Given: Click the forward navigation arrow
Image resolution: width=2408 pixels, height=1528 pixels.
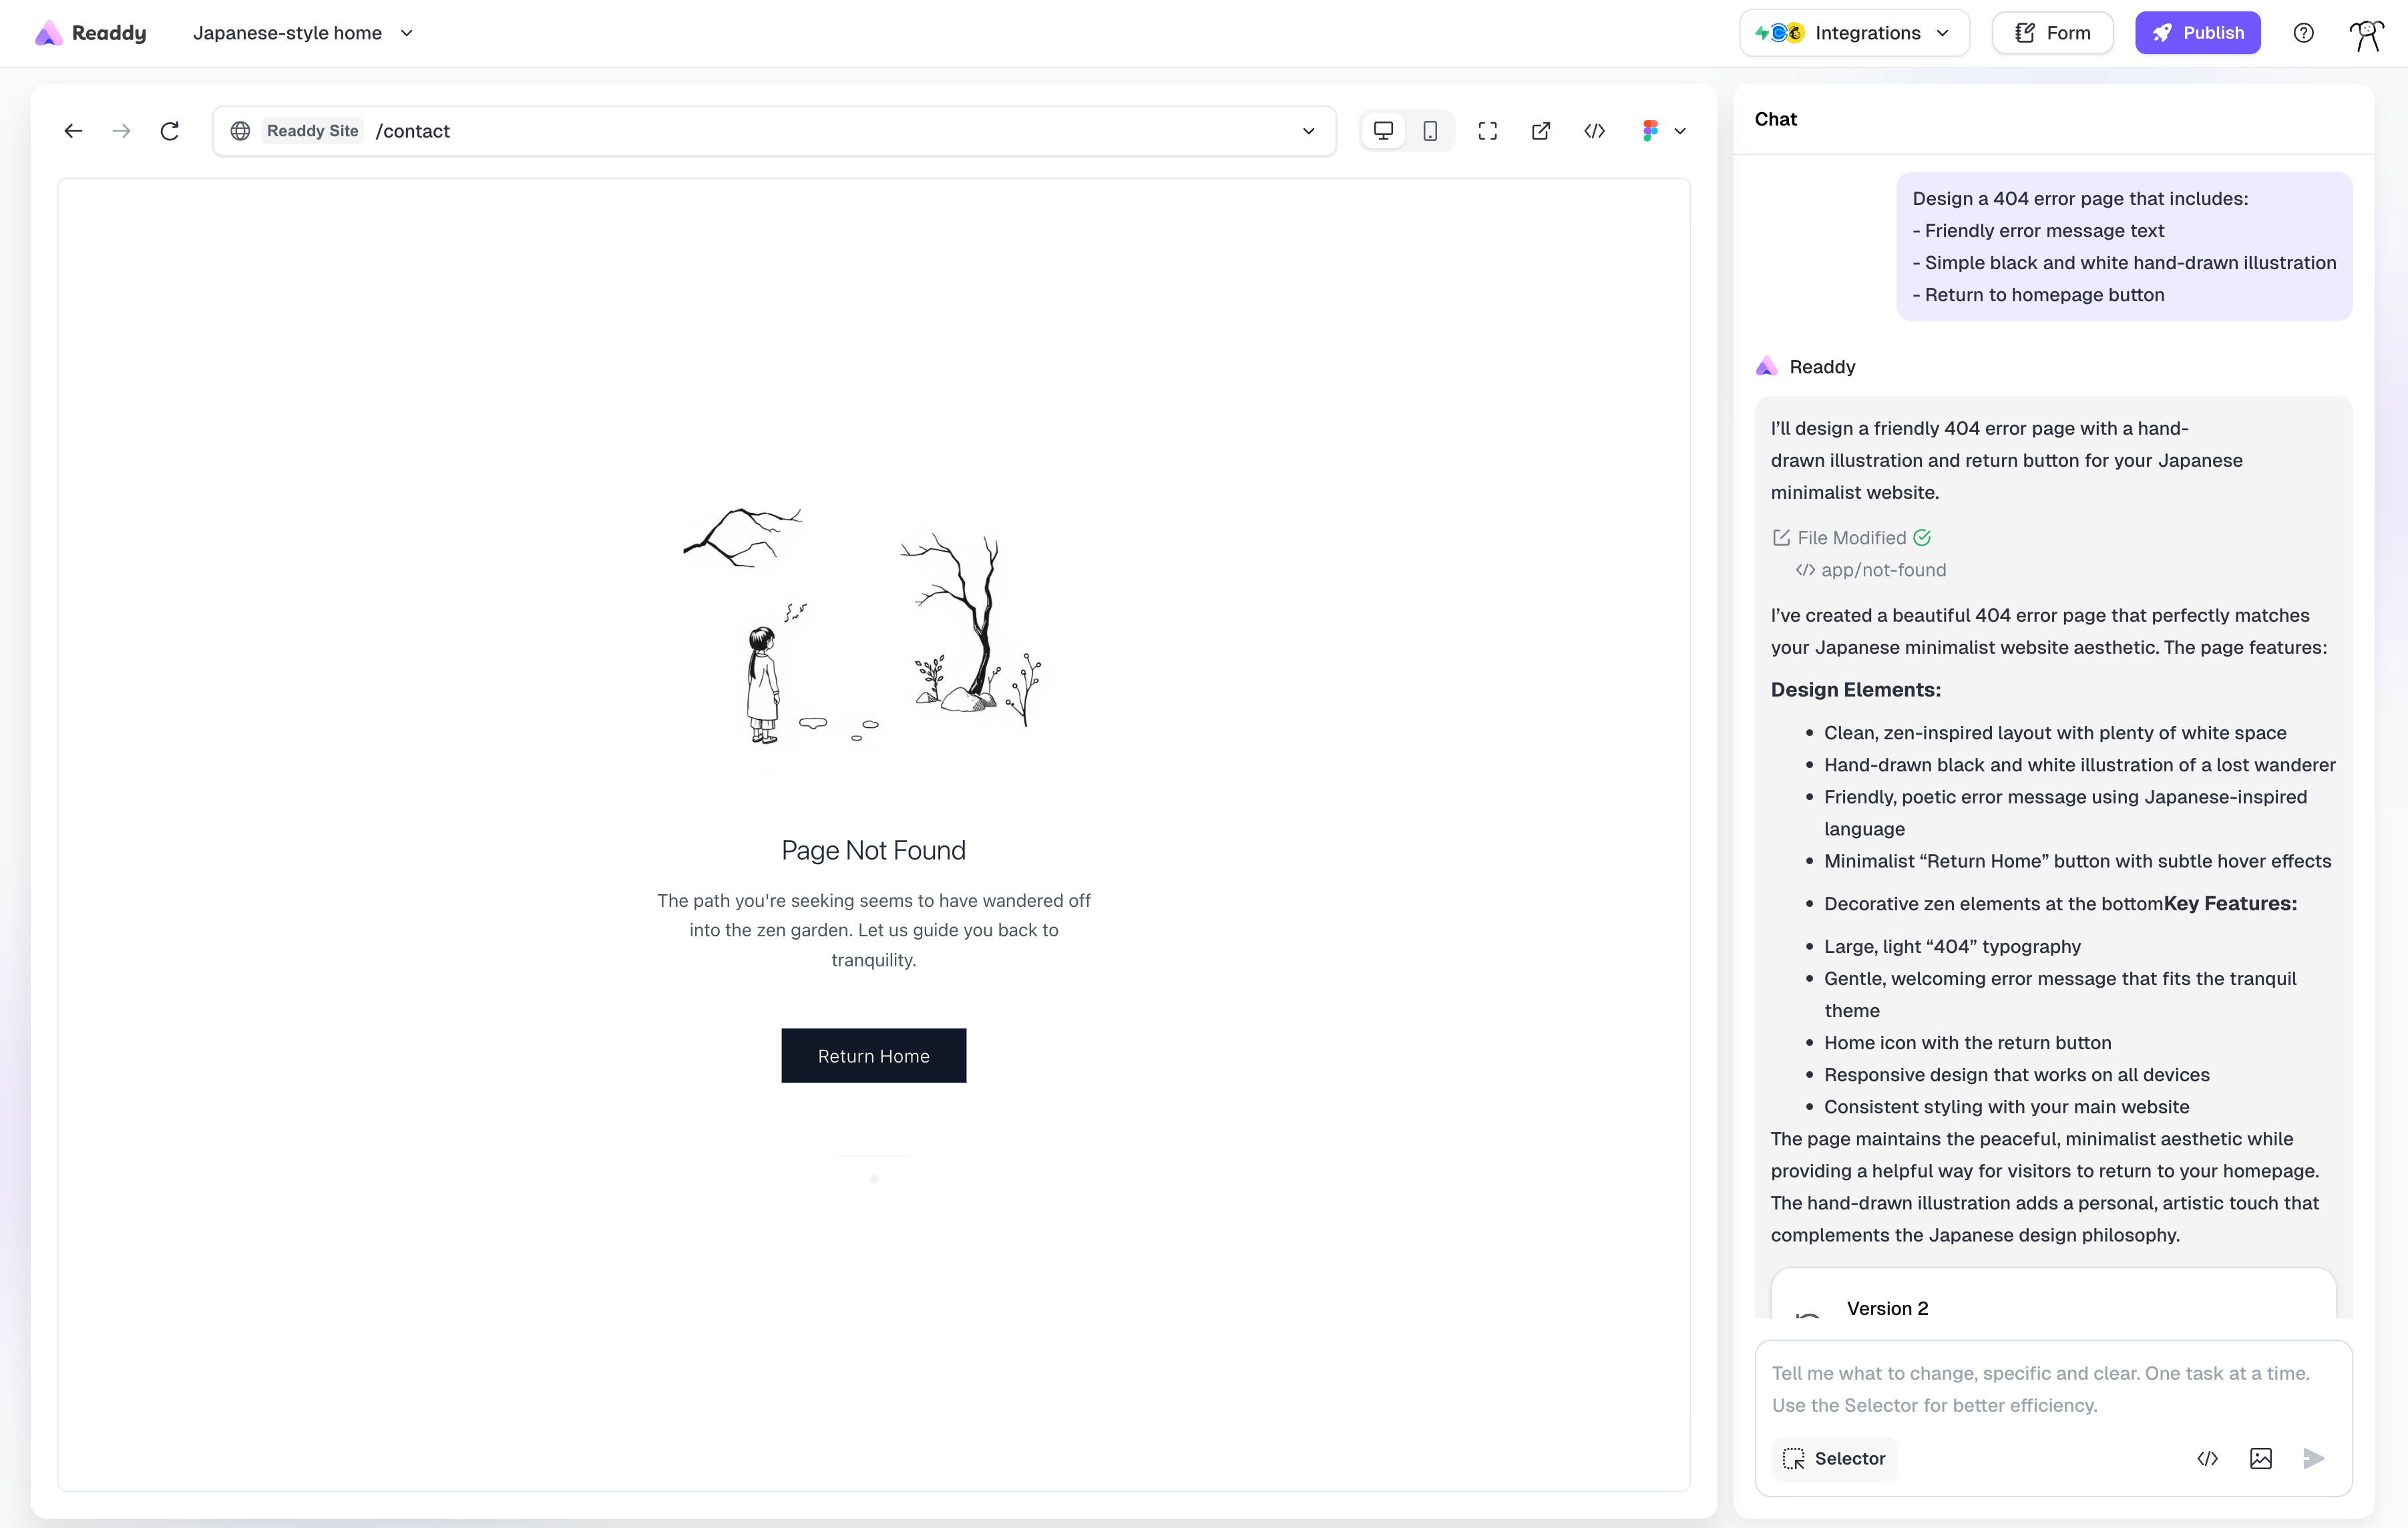Looking at the screenshot, I should click(x=121, y=131).
